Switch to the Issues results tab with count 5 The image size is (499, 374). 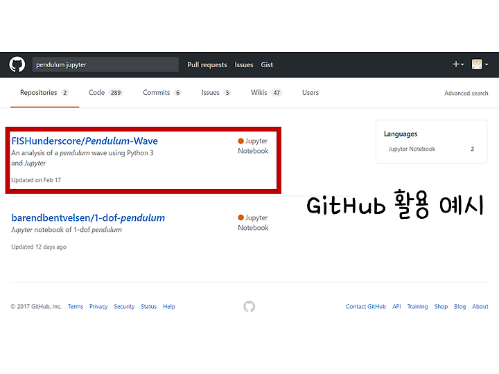[x=216, y=93]
